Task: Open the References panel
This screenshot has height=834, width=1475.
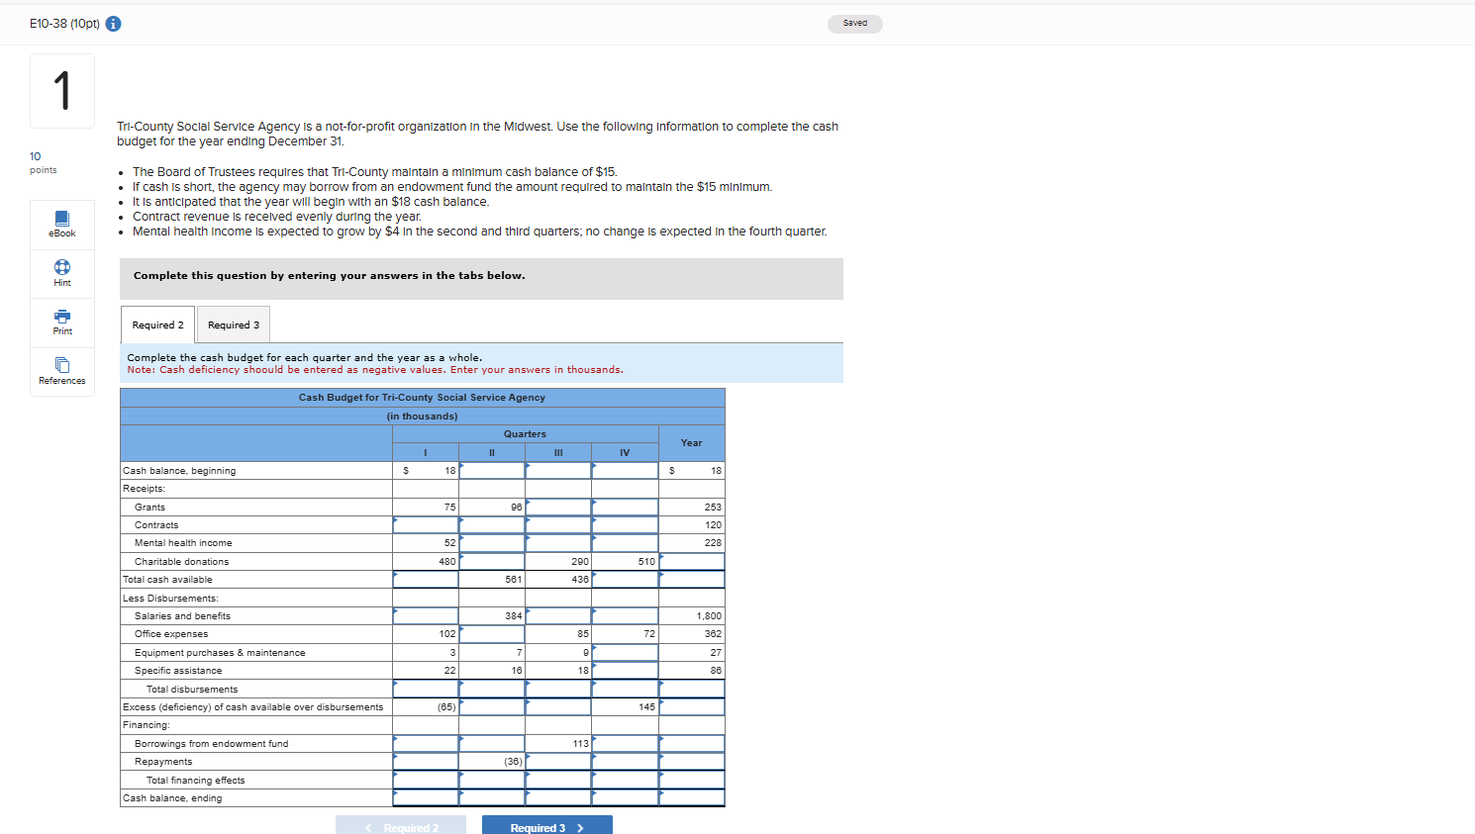Action: (x=62, y=372)
